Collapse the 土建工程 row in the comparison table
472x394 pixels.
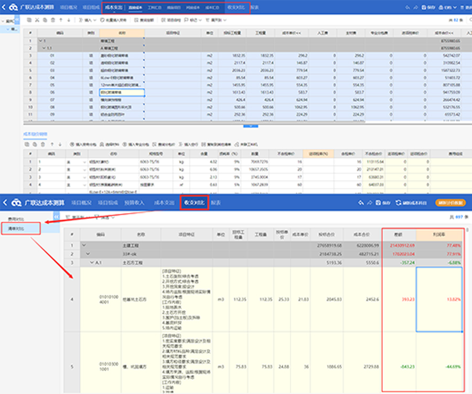coord(83,245)
